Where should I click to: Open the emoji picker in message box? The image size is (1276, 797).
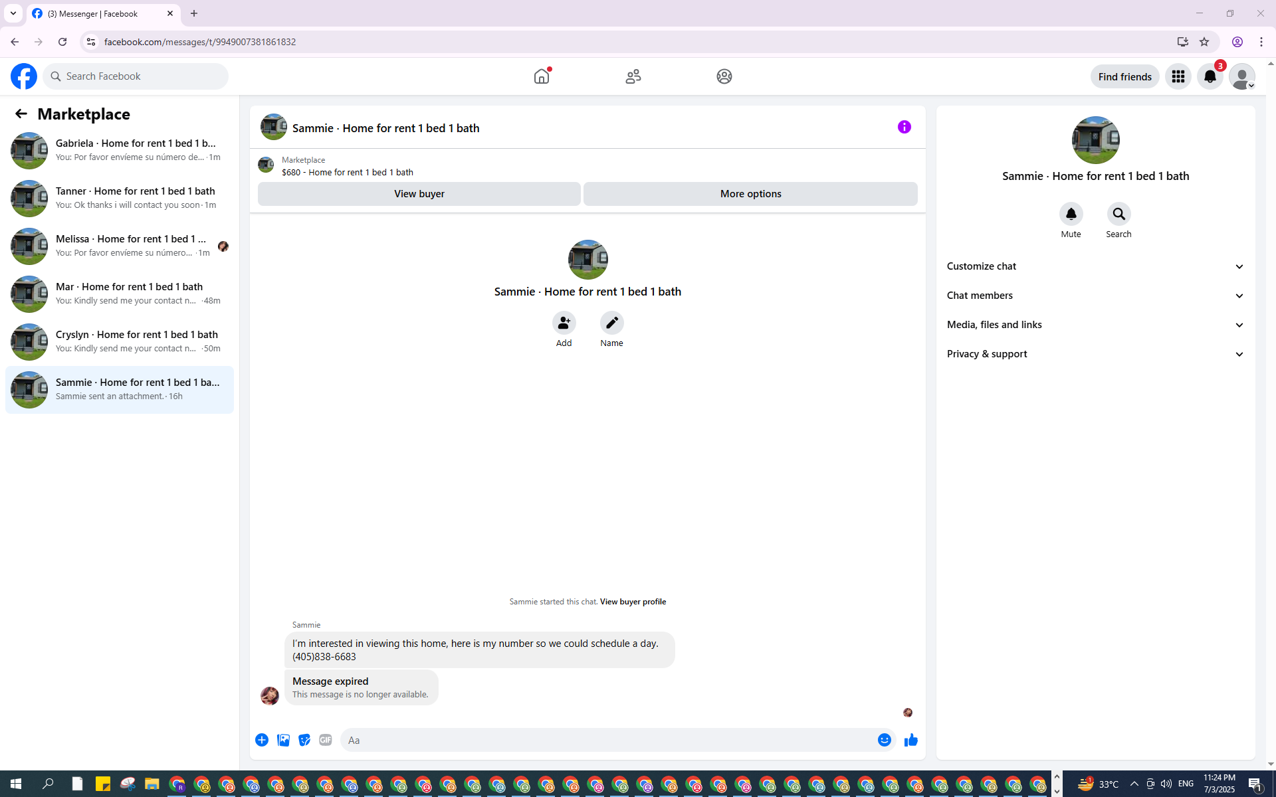[884, 740]
